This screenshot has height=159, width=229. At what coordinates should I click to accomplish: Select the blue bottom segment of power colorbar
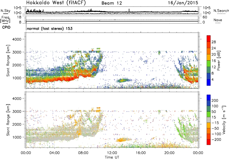(209, 82)
